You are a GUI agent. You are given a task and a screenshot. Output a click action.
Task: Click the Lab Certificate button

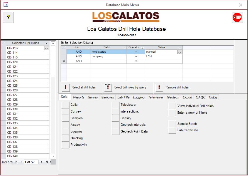pos(172,130)
